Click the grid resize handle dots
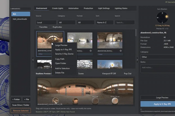175x116 pixels. [85, 69]
